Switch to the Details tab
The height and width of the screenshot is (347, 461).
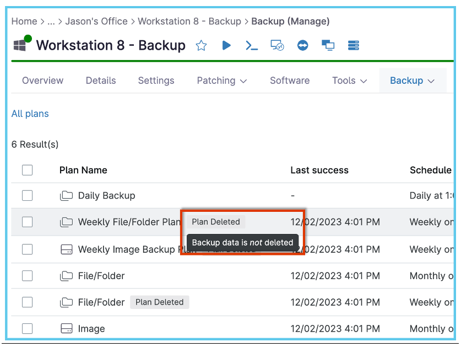coord(101,81)
